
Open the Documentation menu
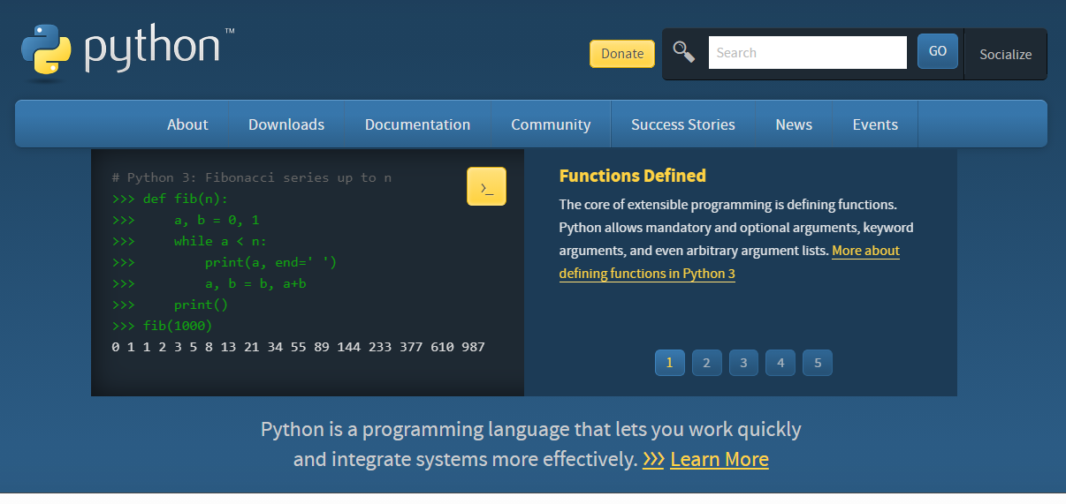click(x=417, y=124)
